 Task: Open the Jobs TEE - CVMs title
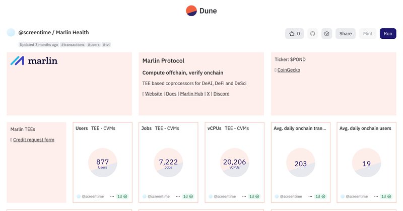click(x=160, y=128)
